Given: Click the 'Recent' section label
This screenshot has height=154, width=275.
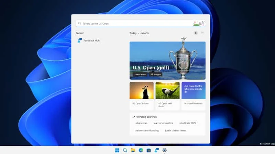Looking at the screenshot, I should point(80,33).
